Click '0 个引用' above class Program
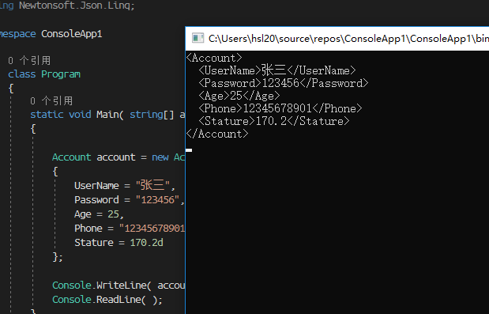489x314 pixels. pyautogui.click(x=29, y=60)
